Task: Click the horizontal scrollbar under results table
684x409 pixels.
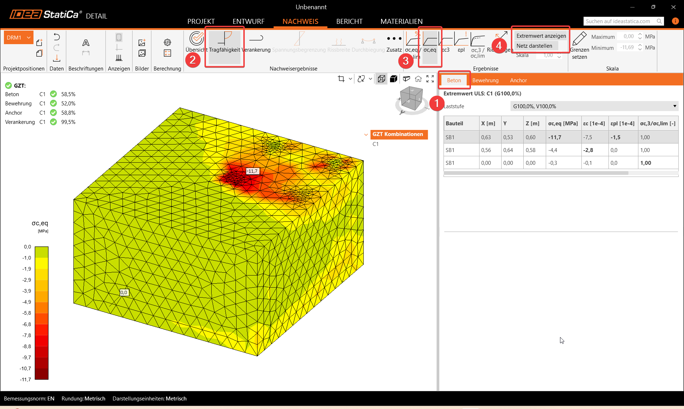Action: click(x=536, y=173)
